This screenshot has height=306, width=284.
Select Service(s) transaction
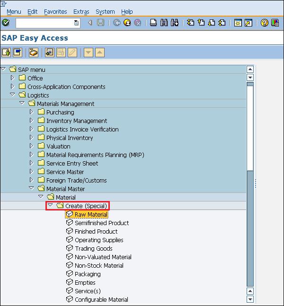(x=88, y=291)
